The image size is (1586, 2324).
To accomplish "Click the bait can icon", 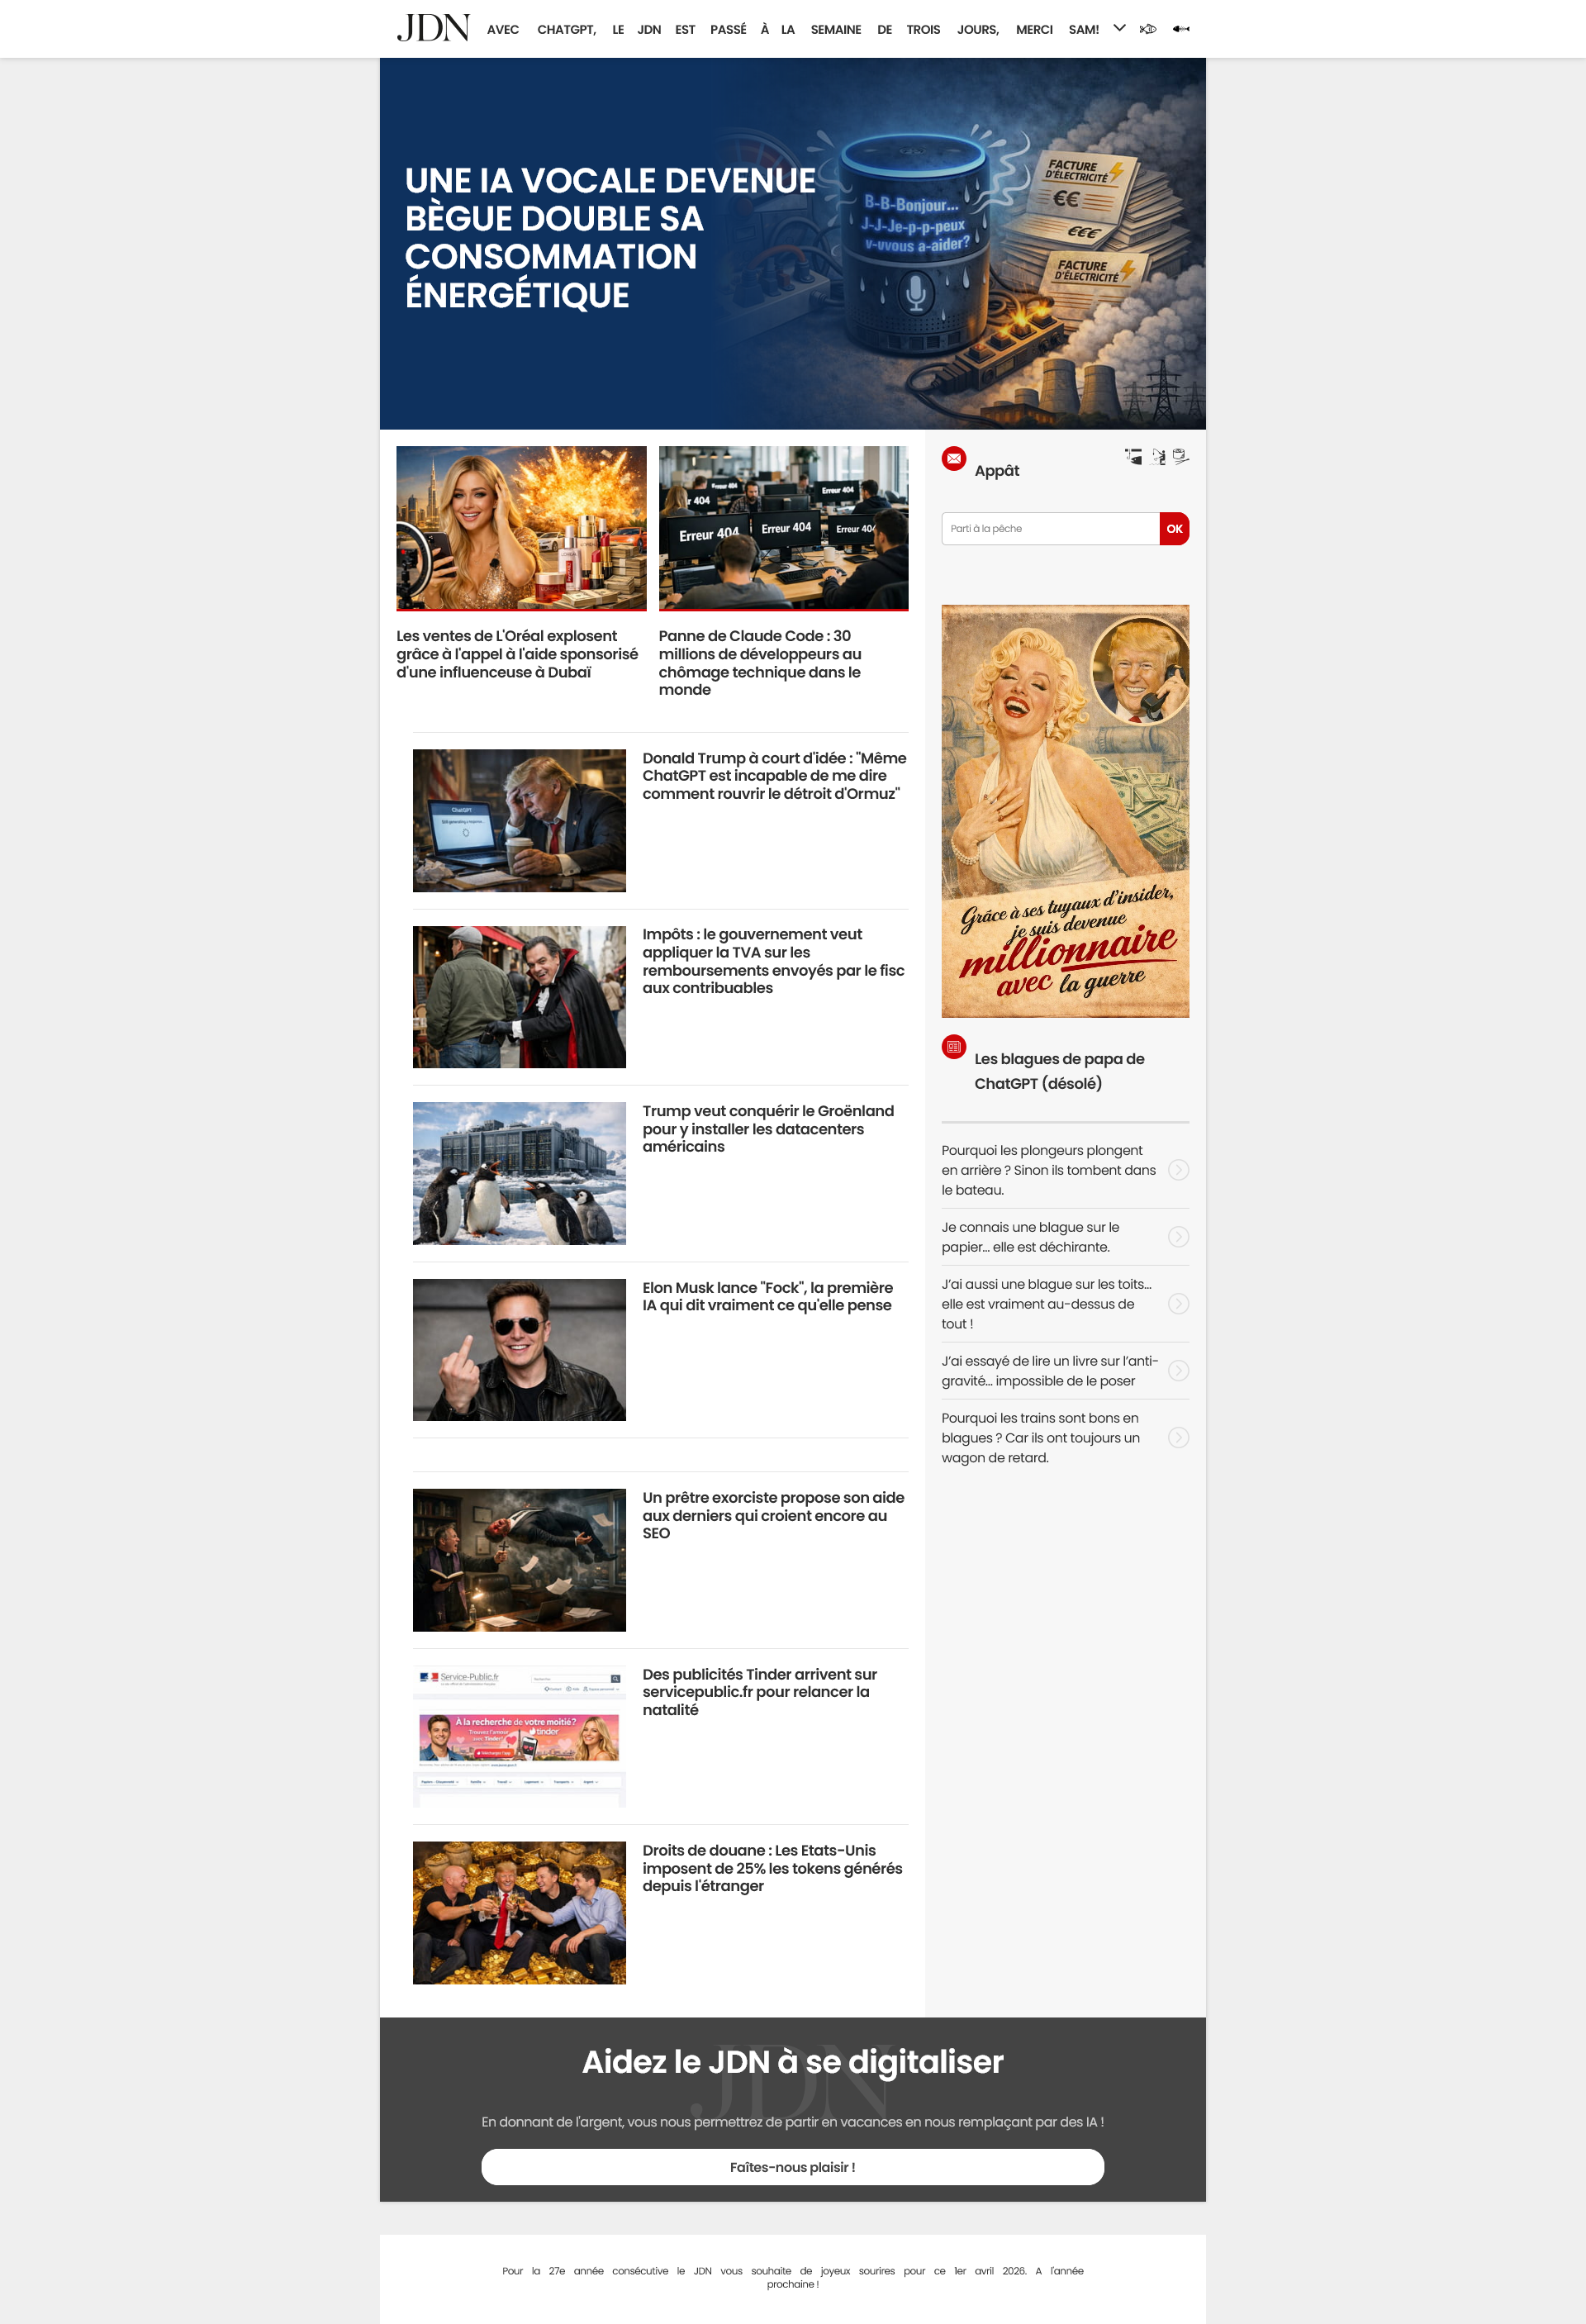I will point(1181,456).
